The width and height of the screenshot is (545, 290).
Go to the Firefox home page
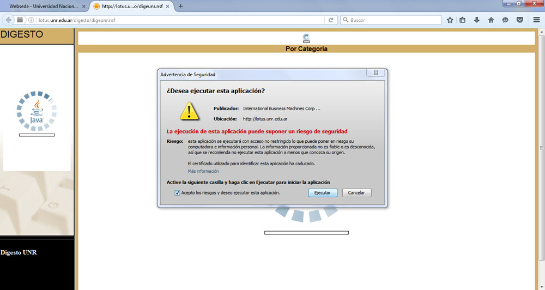coord(491,20)
